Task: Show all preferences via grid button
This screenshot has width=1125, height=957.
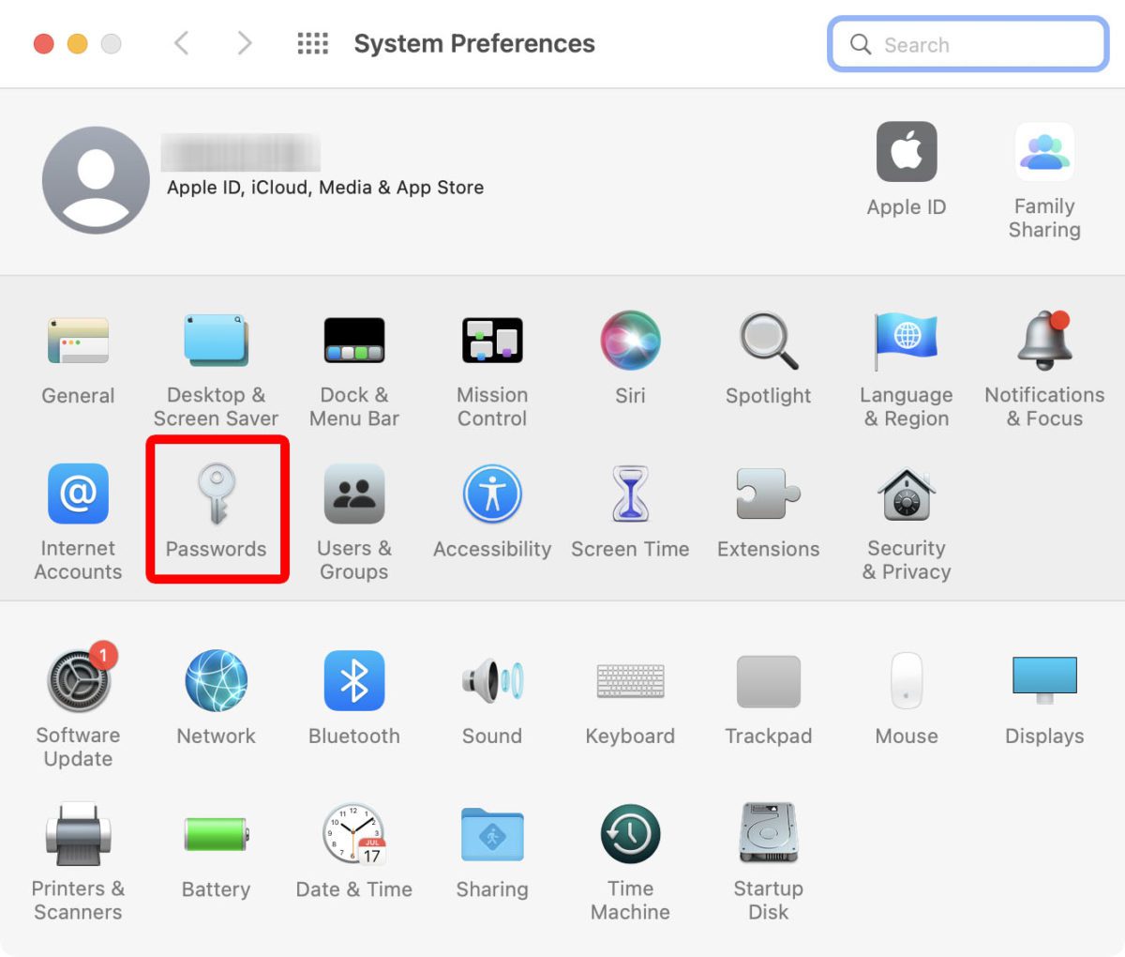Action: coord(312,43)
